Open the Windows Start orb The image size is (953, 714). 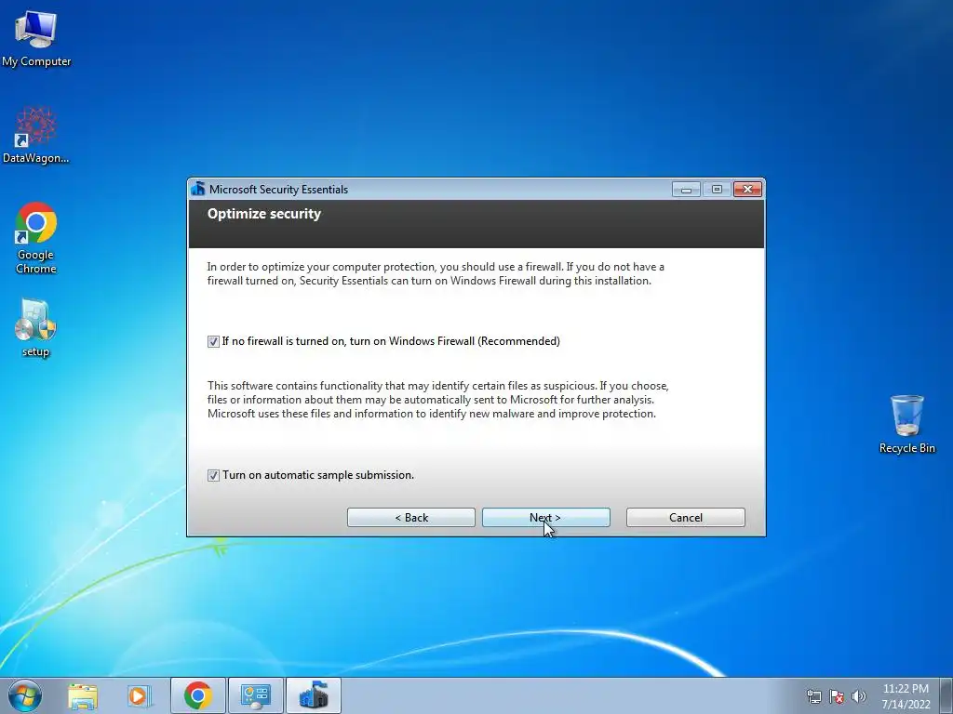25,695
